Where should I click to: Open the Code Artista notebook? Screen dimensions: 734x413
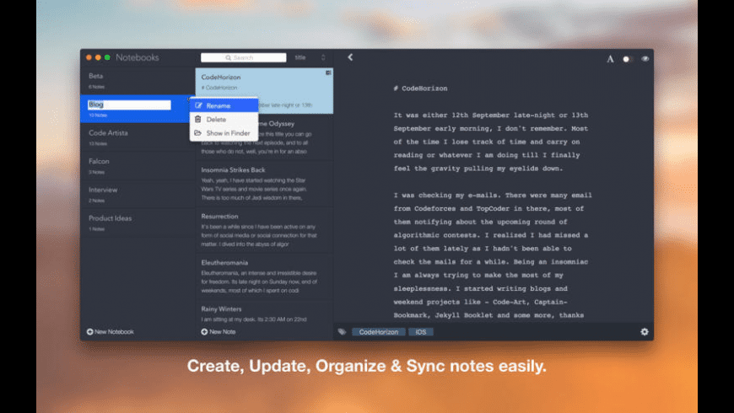coord(138,137)
